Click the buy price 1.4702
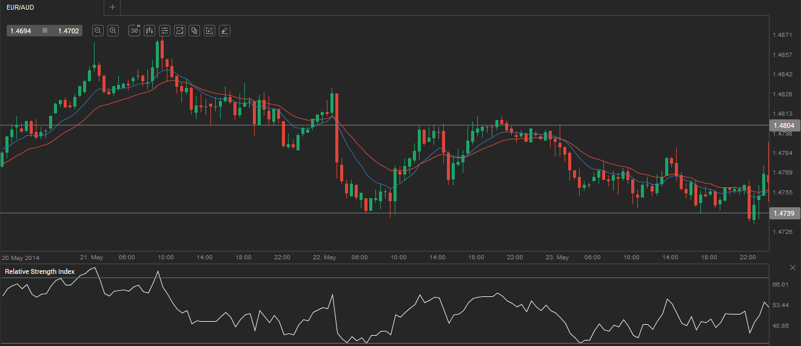801x346 pixels. (68, 30)
